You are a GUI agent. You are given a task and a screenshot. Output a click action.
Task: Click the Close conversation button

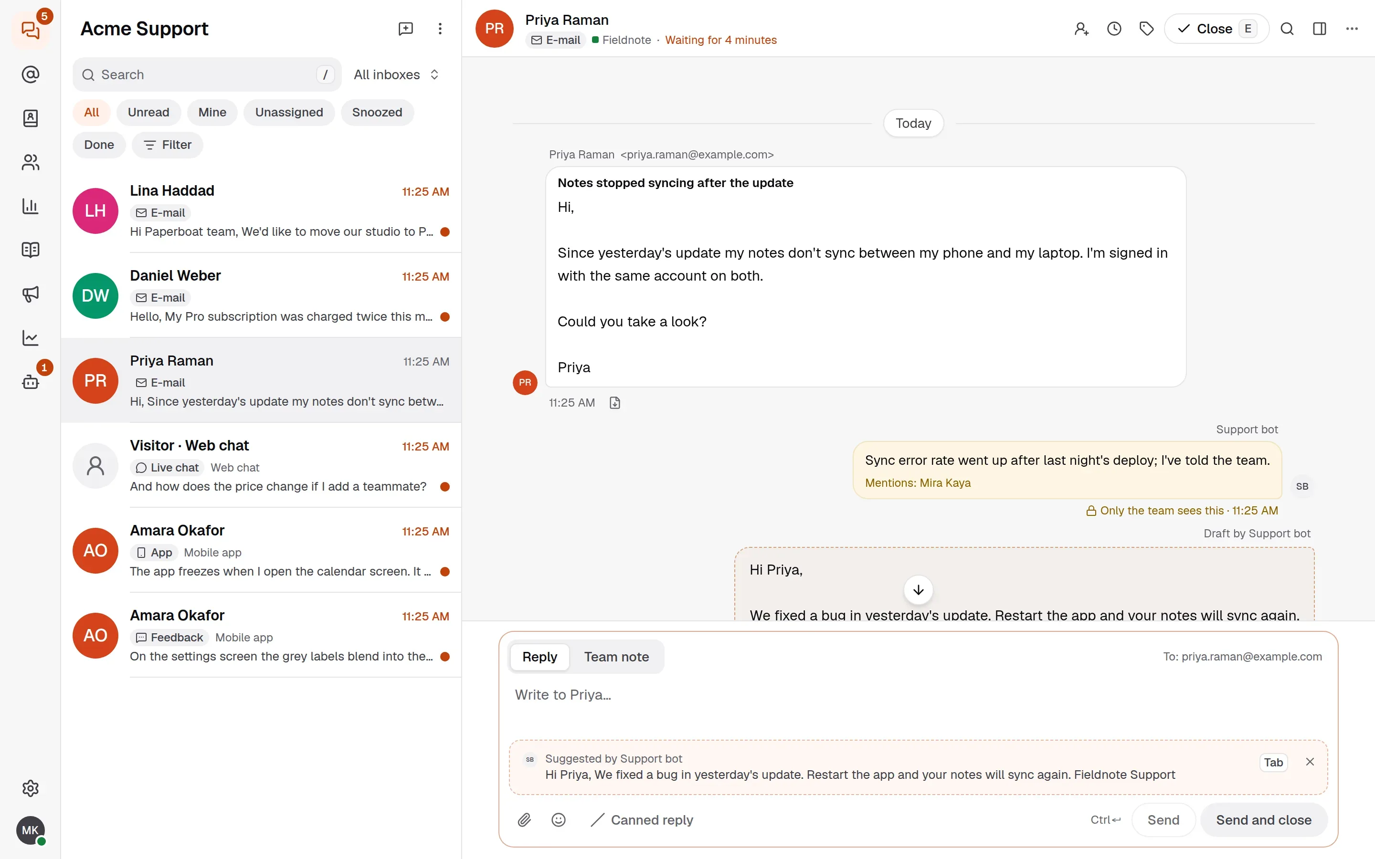1216,29
